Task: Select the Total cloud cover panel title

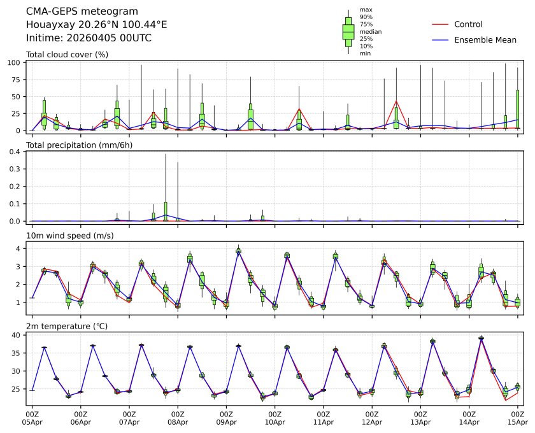Action: click(67, 54)
